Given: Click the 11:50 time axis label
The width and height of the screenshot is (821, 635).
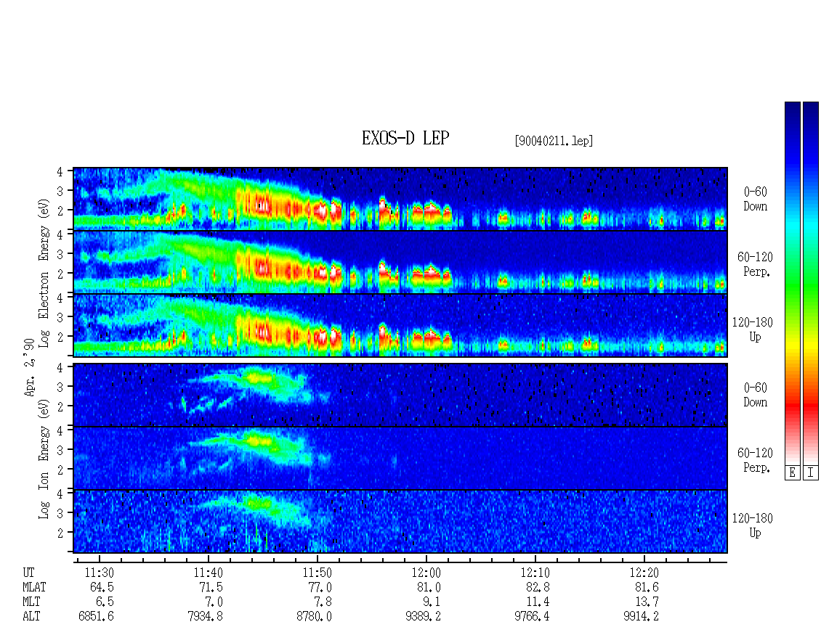Looking at the screenshot, I should click(x=318, y=573).
